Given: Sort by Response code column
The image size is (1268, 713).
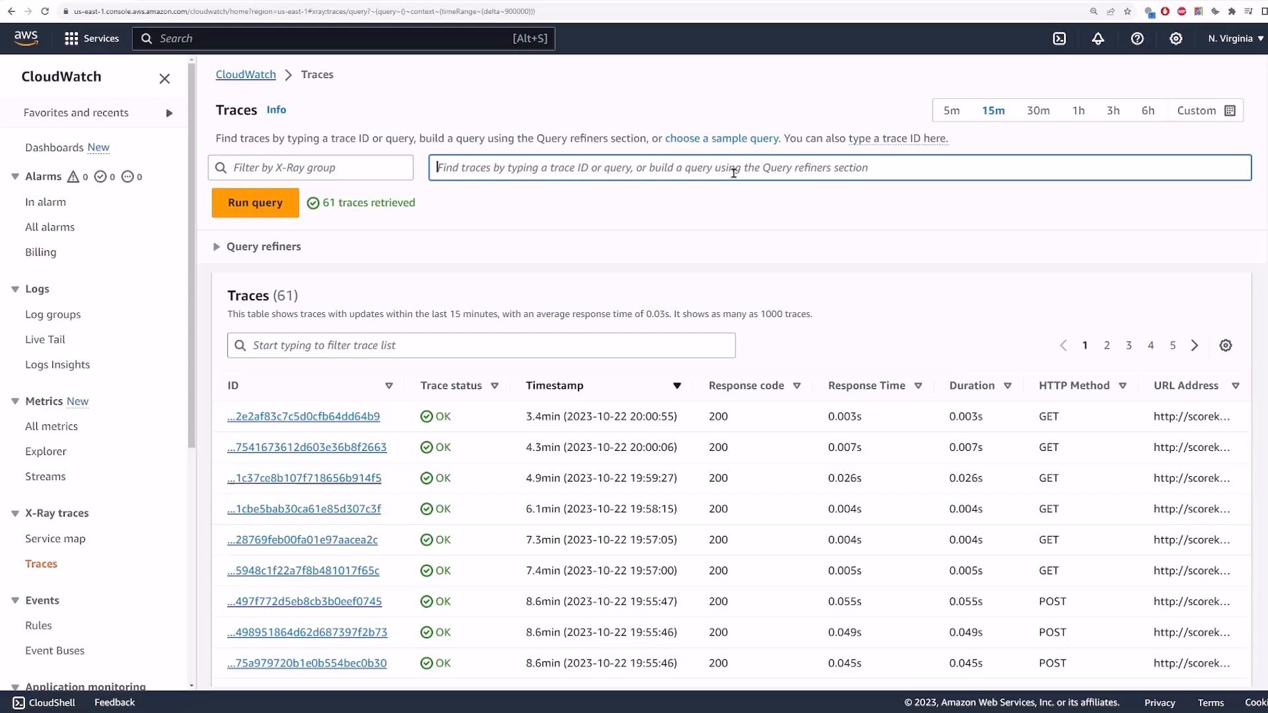Looking at the screenshot, I should 797,386.
